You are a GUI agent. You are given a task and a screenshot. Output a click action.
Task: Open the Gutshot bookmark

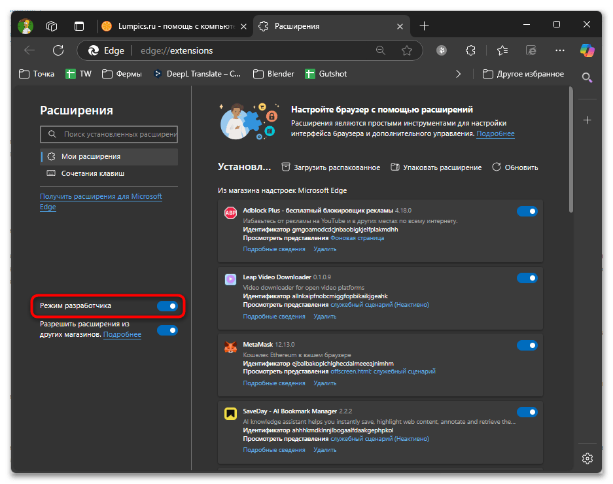(326, 74)
